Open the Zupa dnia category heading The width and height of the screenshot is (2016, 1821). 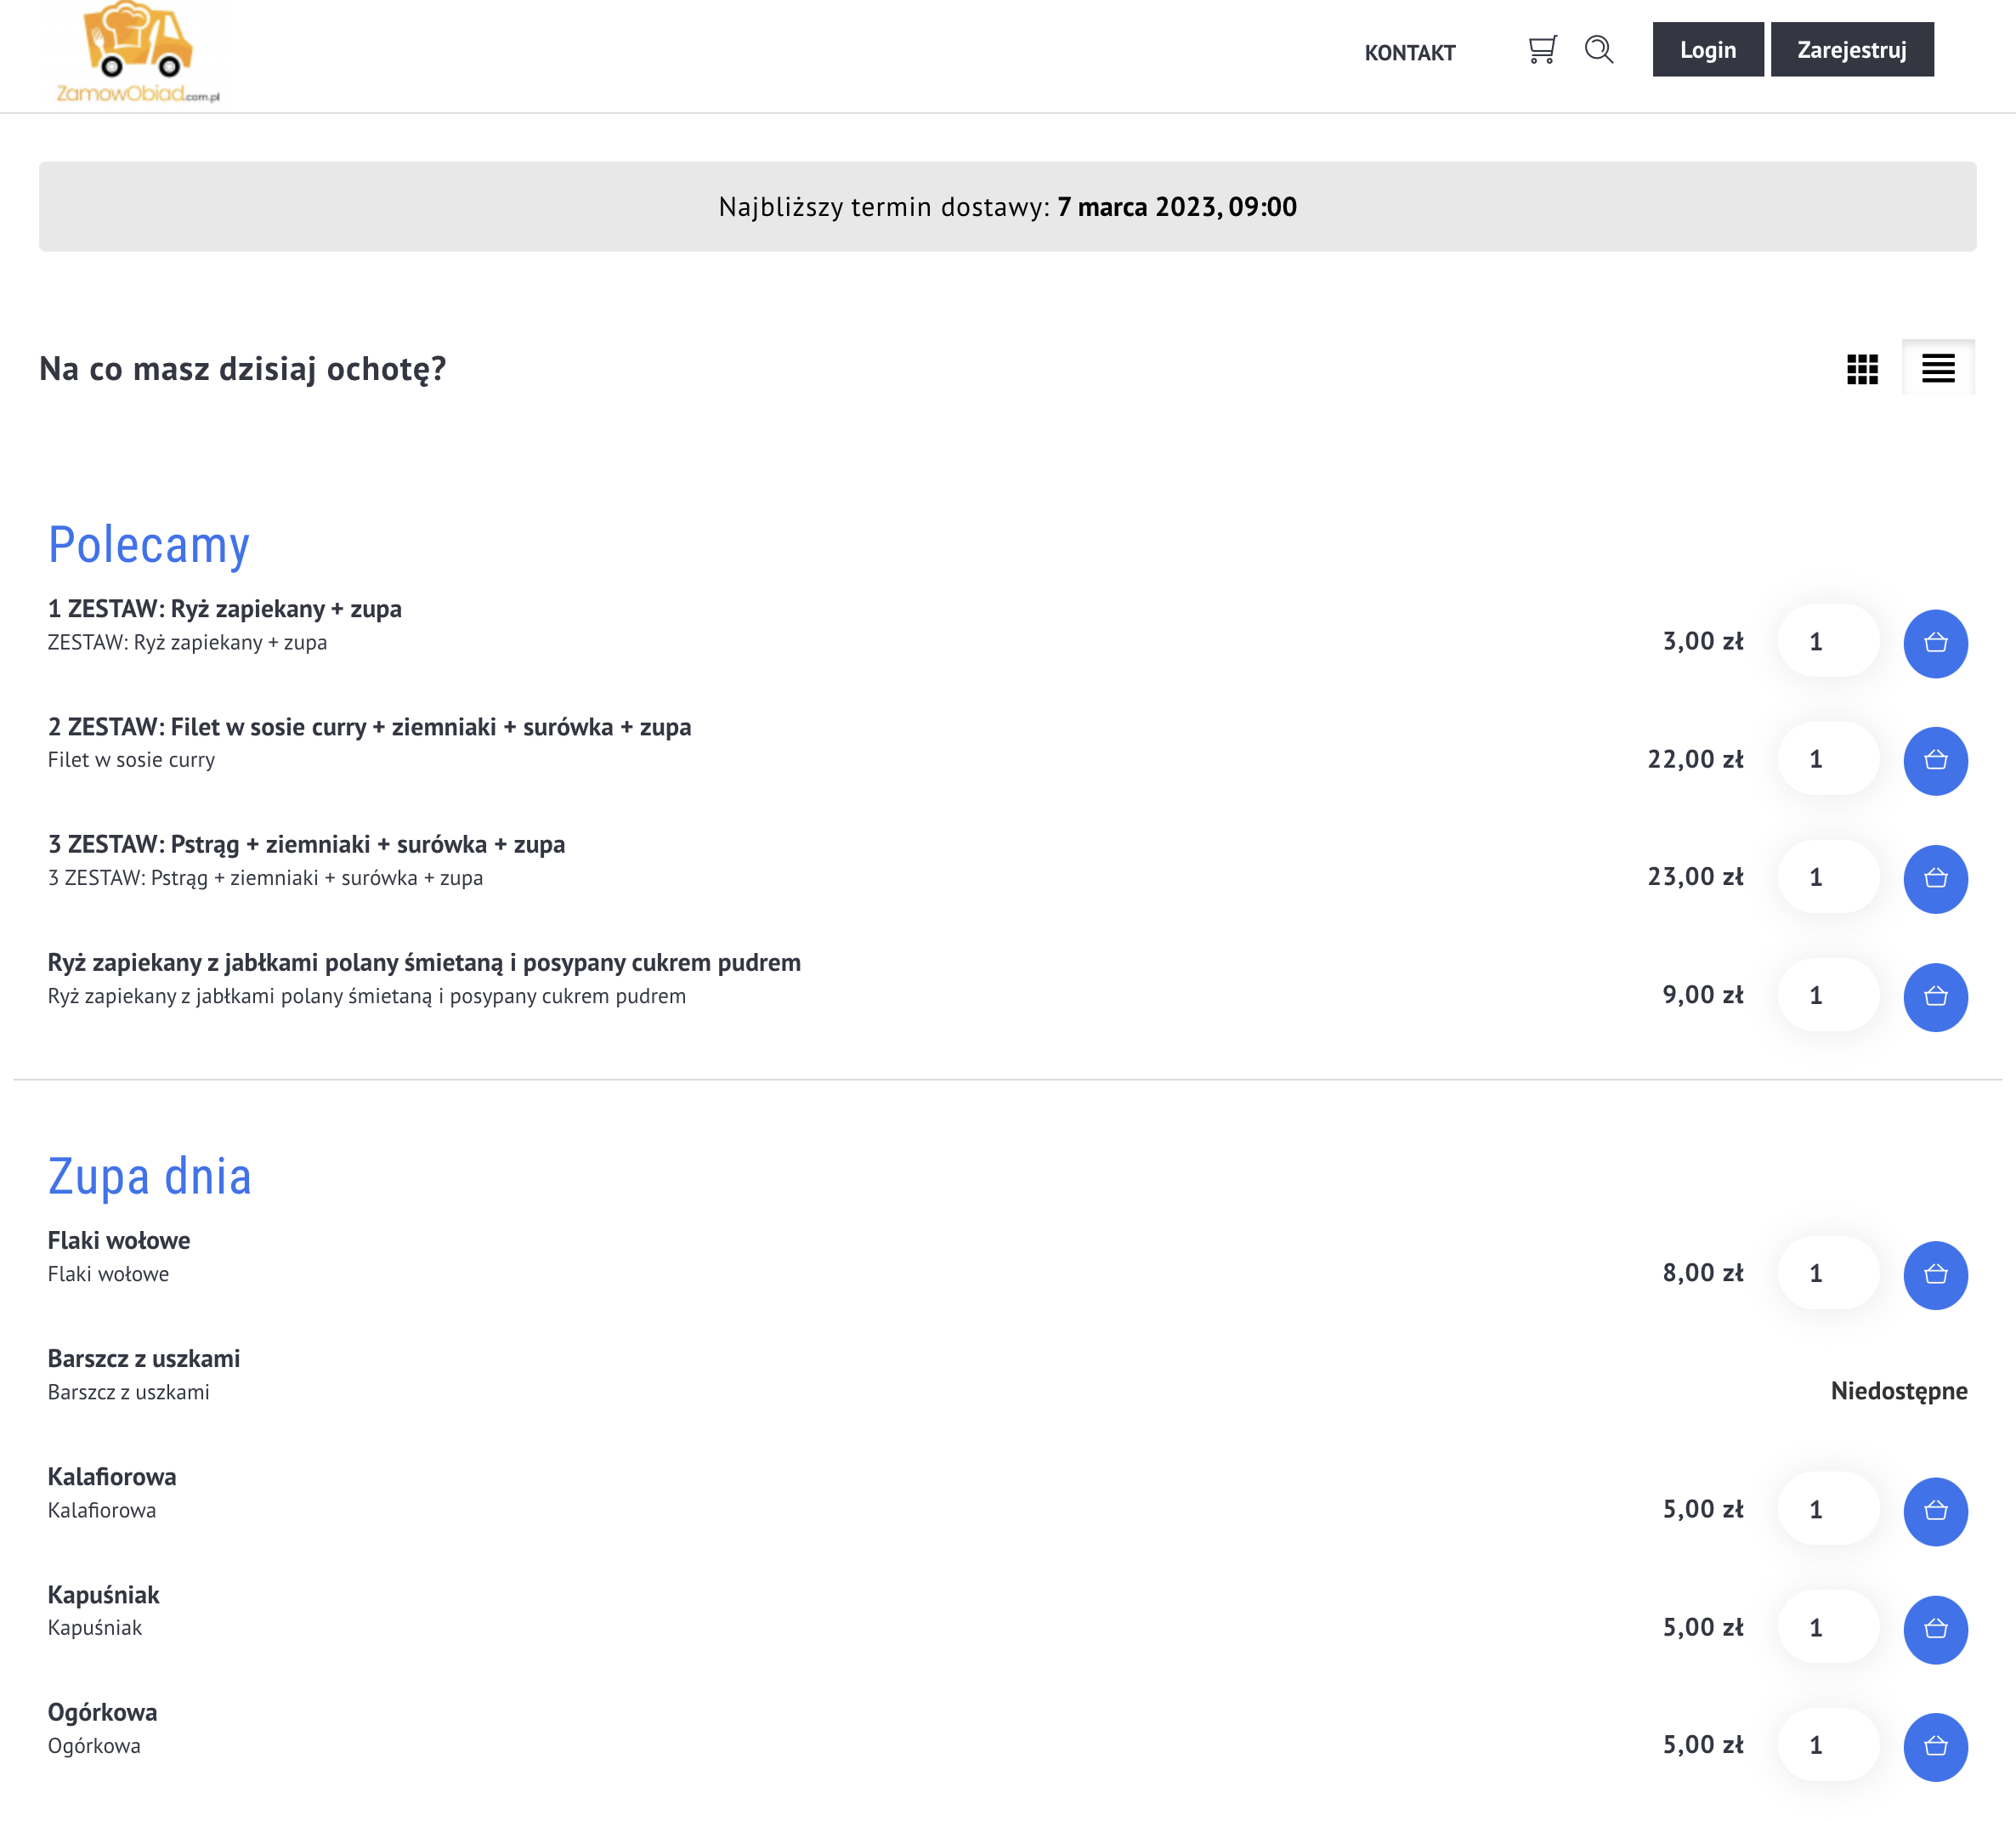tap(150, 1177)
